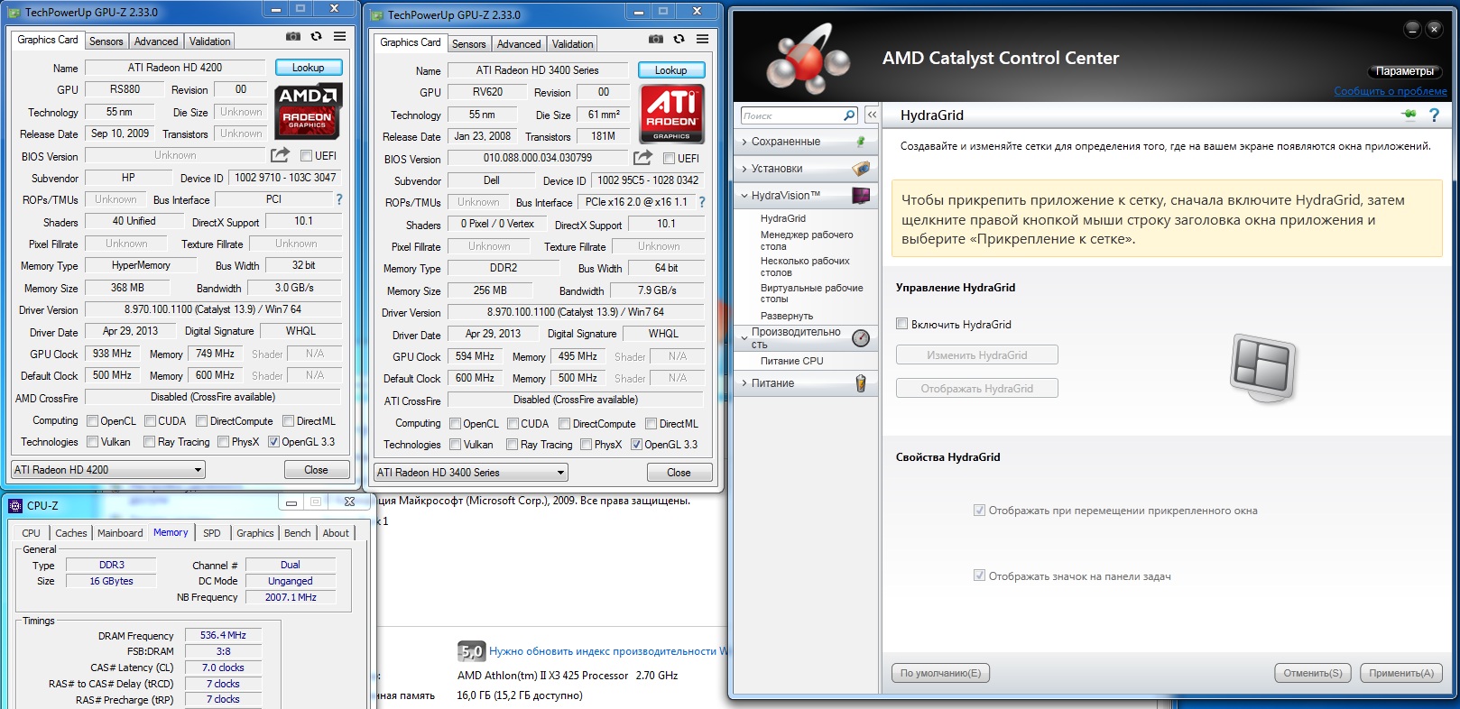Open the Сообщить о проблеме link
This screenshot has width=1460, height=709.
pos(1391,91)
